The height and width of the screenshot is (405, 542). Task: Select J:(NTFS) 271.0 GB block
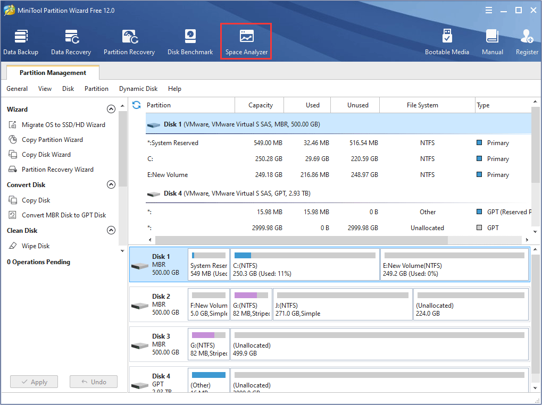coord(343,304)
